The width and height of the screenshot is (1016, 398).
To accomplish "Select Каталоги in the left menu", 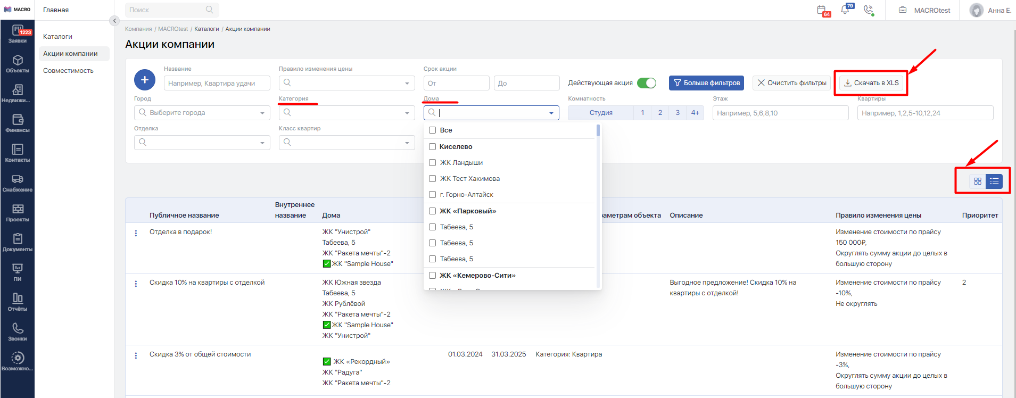I will tap(57, 37).
